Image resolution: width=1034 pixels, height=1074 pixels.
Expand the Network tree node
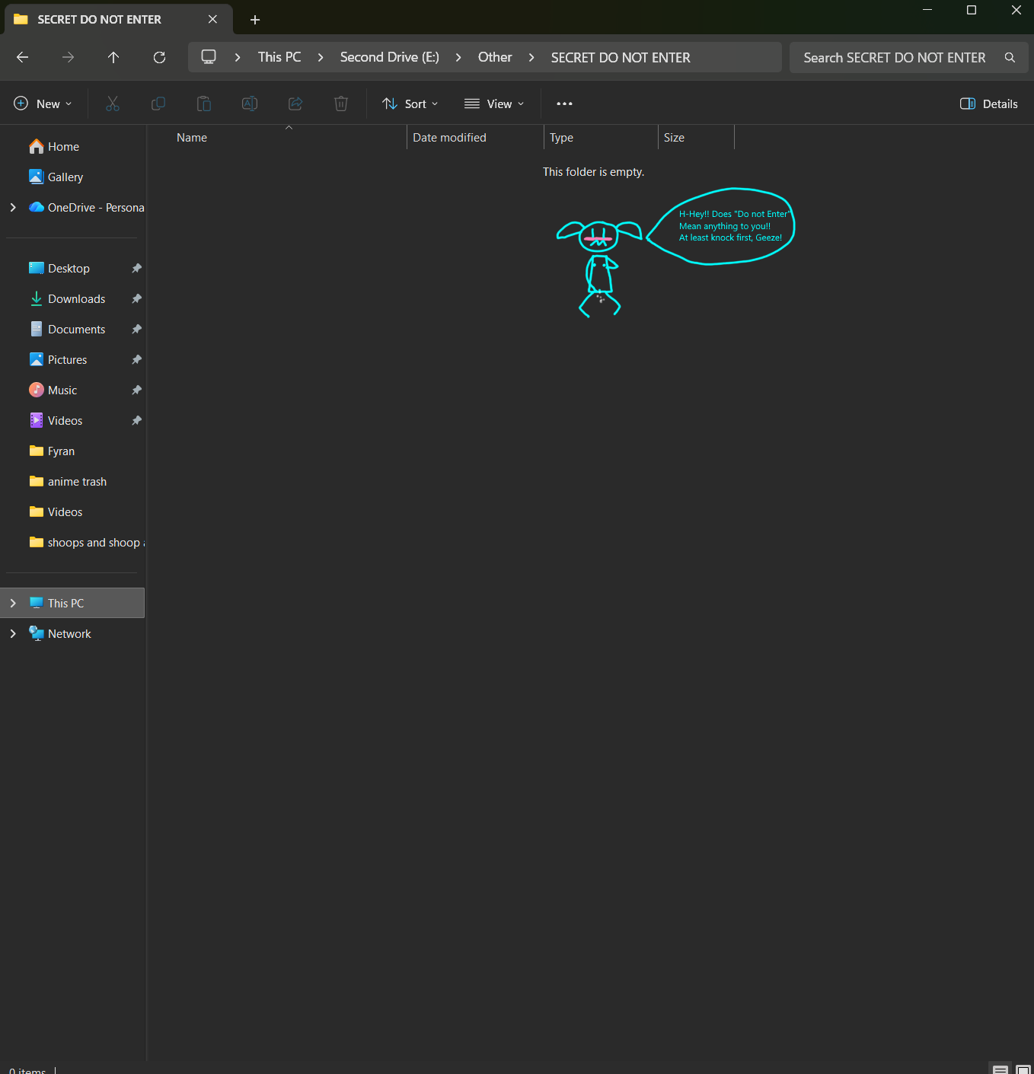(13, 633)
